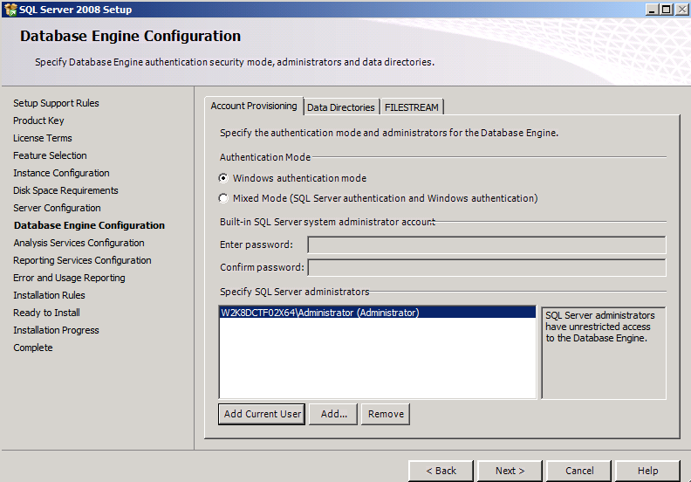
Task: Switch to the Account Provisioning tab
Action: pyautogui.click(x=254, y=106)
